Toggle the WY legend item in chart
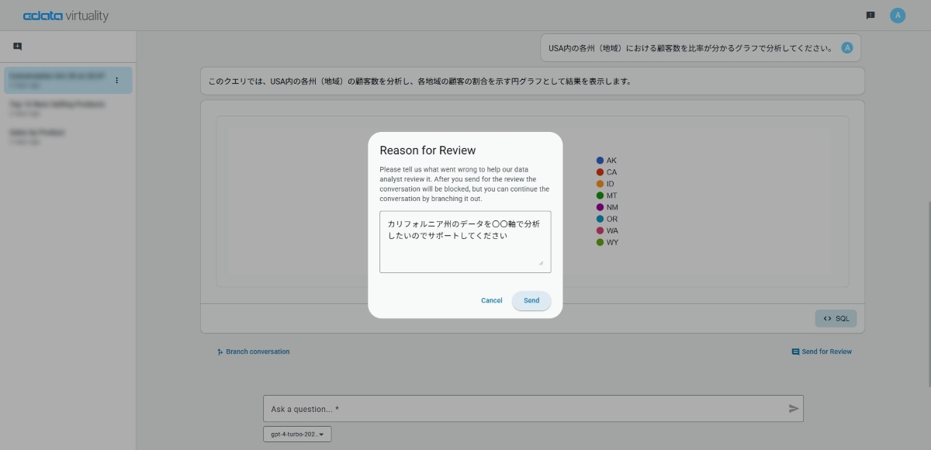The image size is (931, 450). coord(607,243)
